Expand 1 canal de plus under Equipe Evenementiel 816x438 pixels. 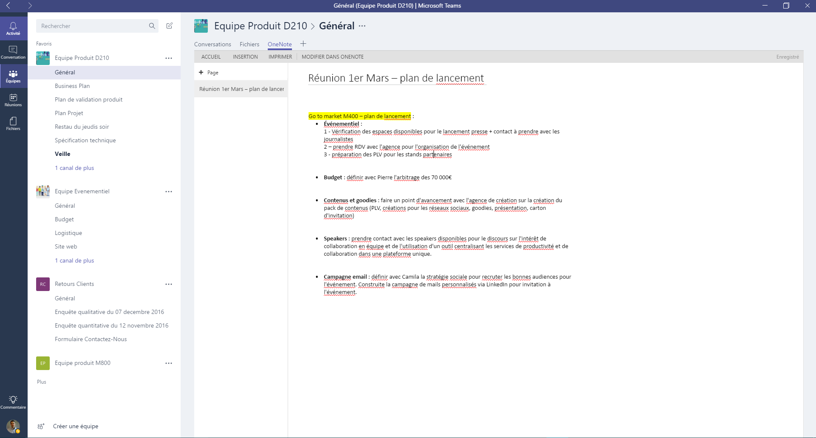pyautogui.click(x=74, y=260)
